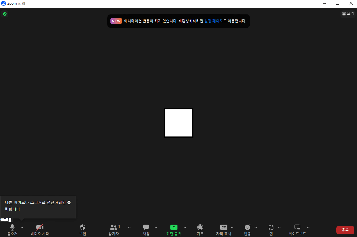357x237 pixels.
Task: Begin recording via the 기록 button
Action: (x=200, y=229)
